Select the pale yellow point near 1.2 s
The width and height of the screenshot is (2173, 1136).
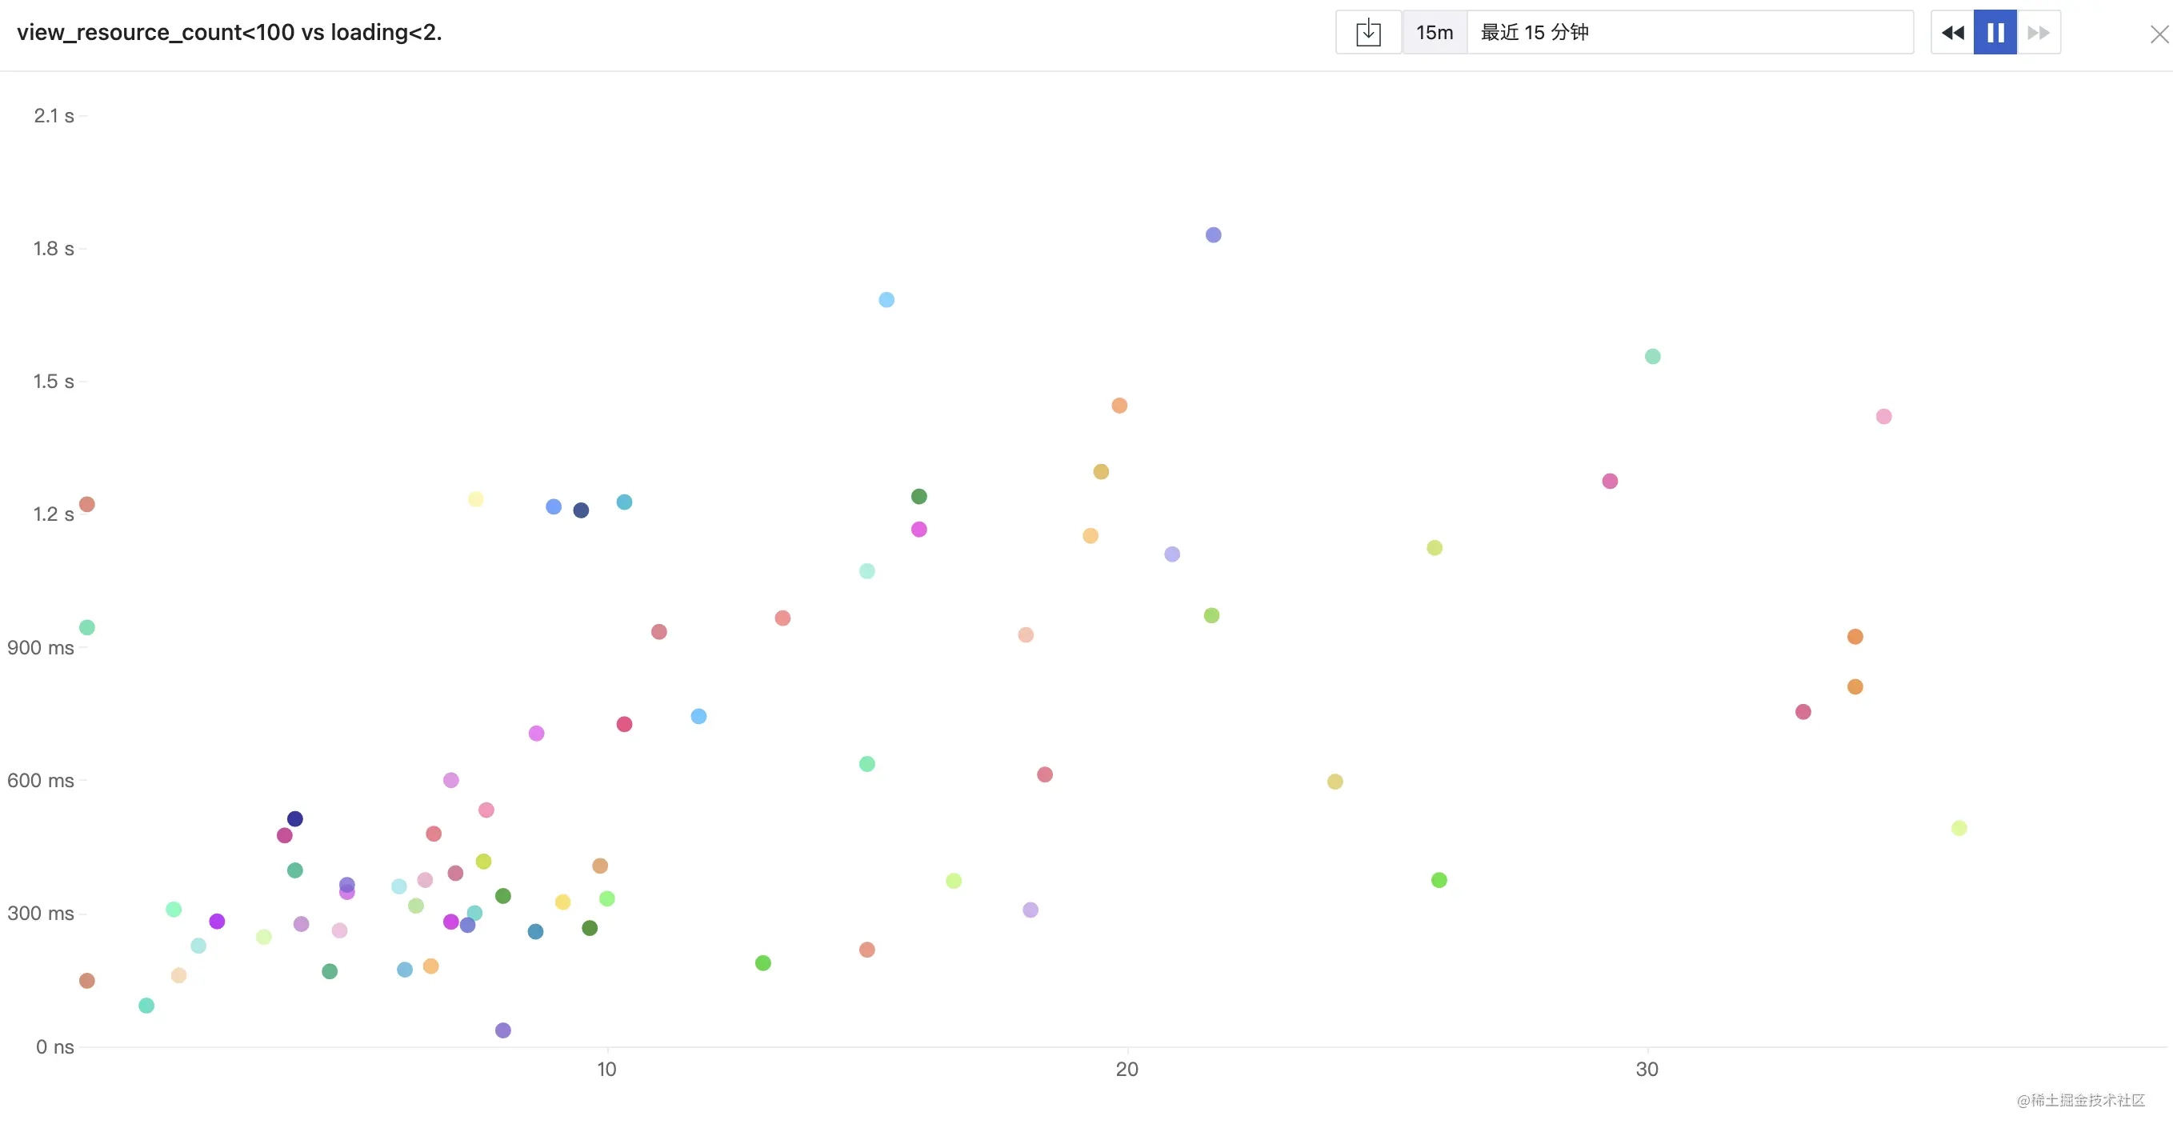point(476,499)
